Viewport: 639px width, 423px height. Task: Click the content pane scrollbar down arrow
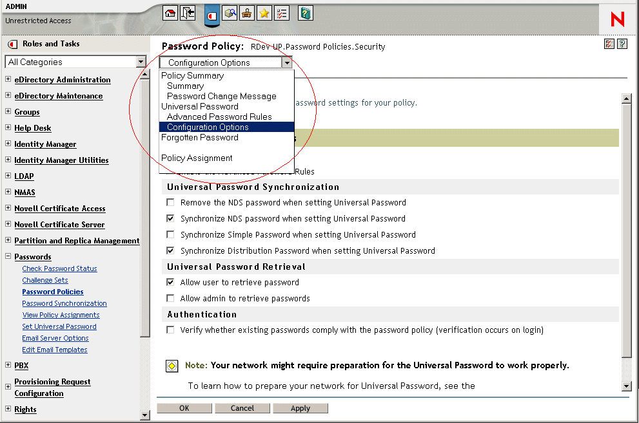pos(625,386)
